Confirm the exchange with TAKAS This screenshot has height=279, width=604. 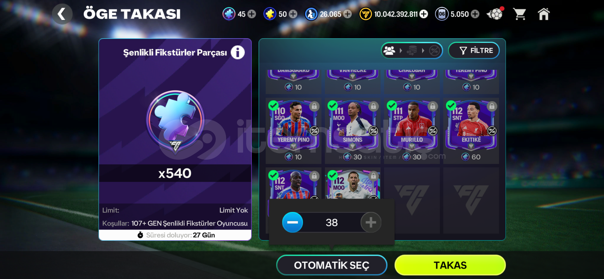point(450,265)
